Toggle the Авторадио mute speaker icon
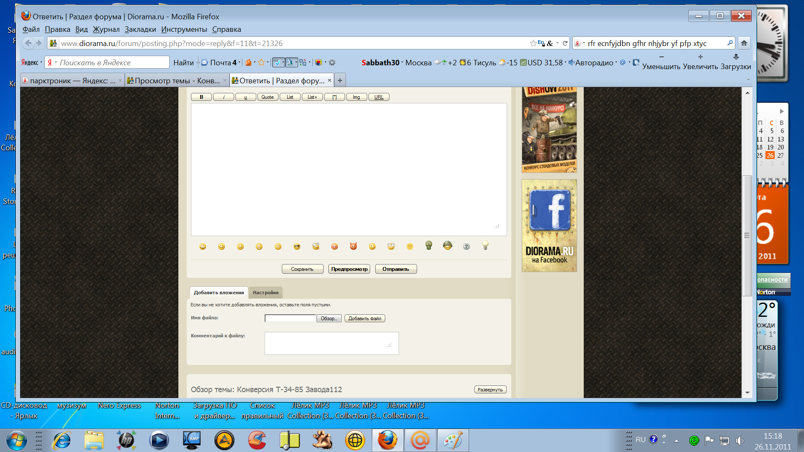The height and width of the screenshot is (452, 804). pos(571,63)
